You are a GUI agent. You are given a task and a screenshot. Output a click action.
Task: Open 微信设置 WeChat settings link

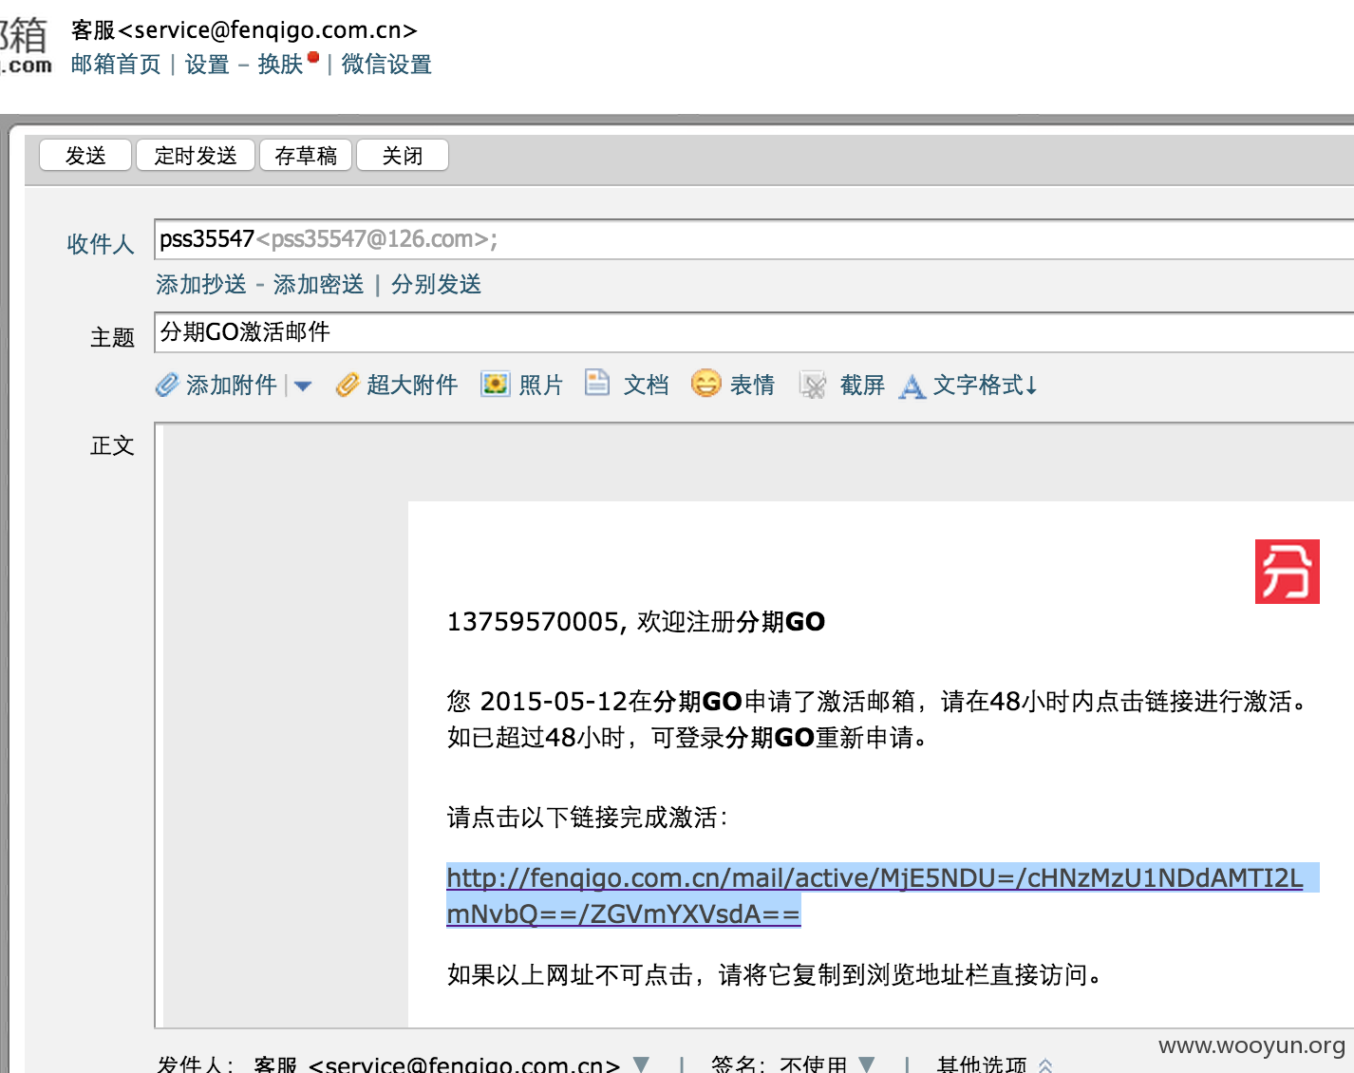click(386, 65)
